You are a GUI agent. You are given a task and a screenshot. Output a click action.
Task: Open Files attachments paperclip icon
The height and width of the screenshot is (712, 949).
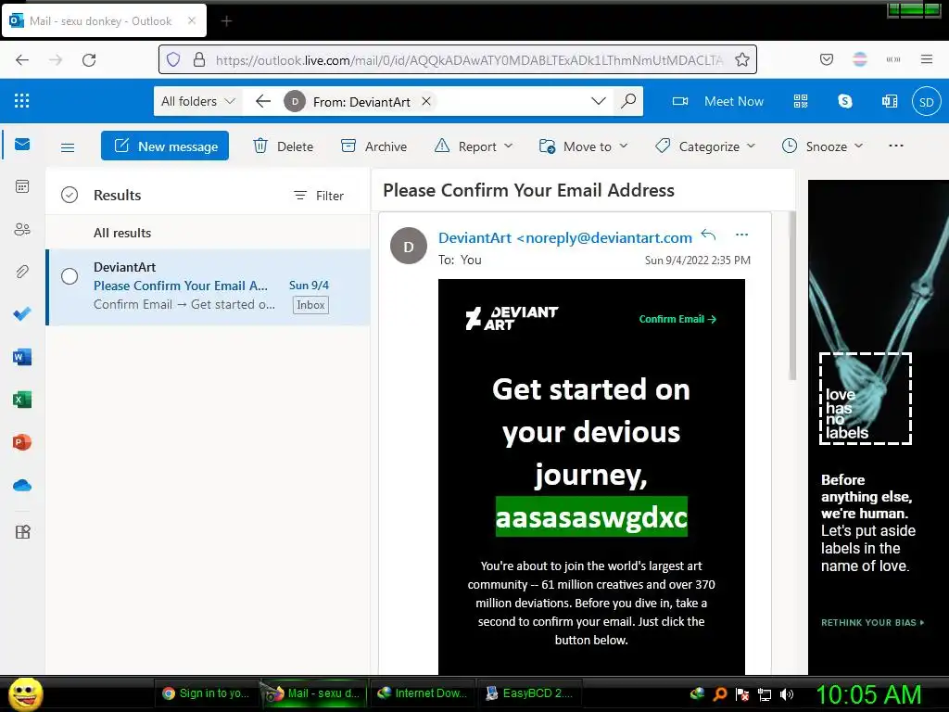[x=22, y=272]
